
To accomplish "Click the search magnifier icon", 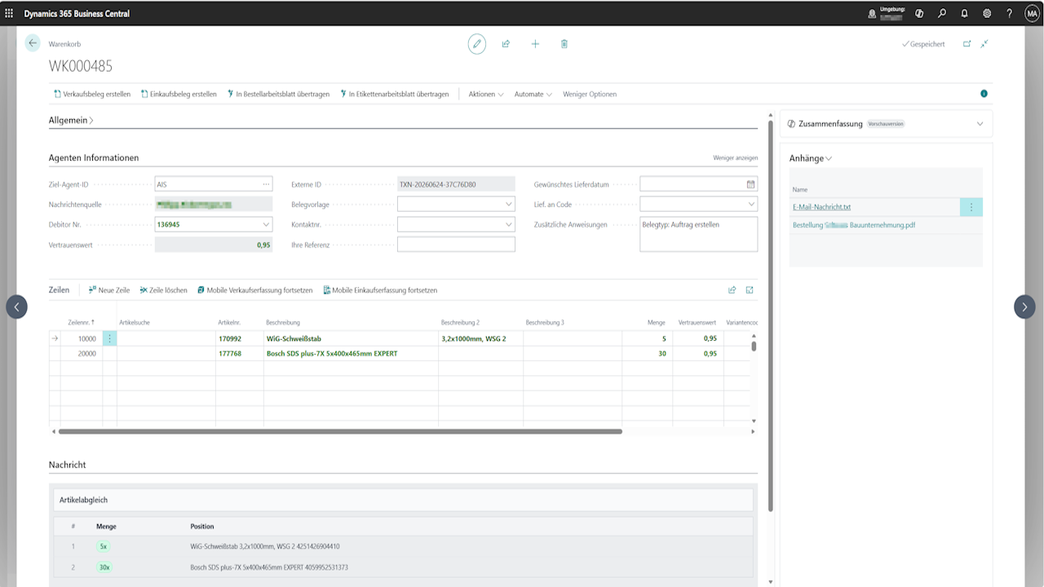I will click(942, 13).
